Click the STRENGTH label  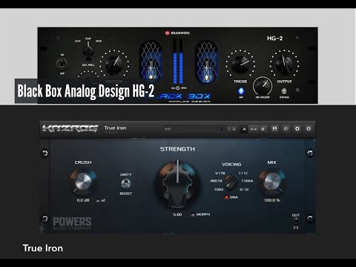(x=177, y=149)
